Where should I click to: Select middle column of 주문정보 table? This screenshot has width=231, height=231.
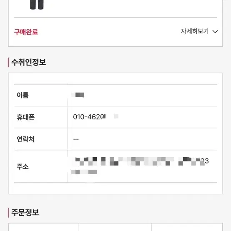click(115, 227)
